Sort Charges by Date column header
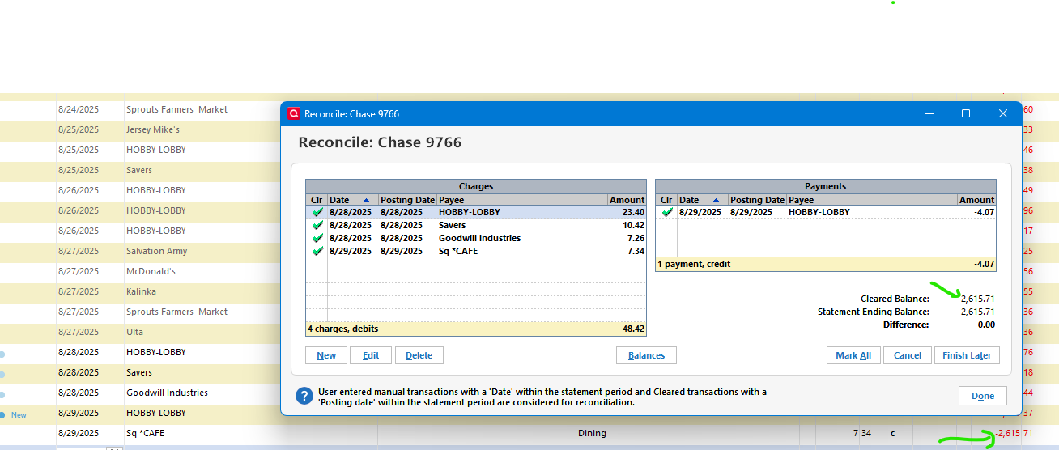Viewport: 1059px width, 450px height. tap(352, 200)
